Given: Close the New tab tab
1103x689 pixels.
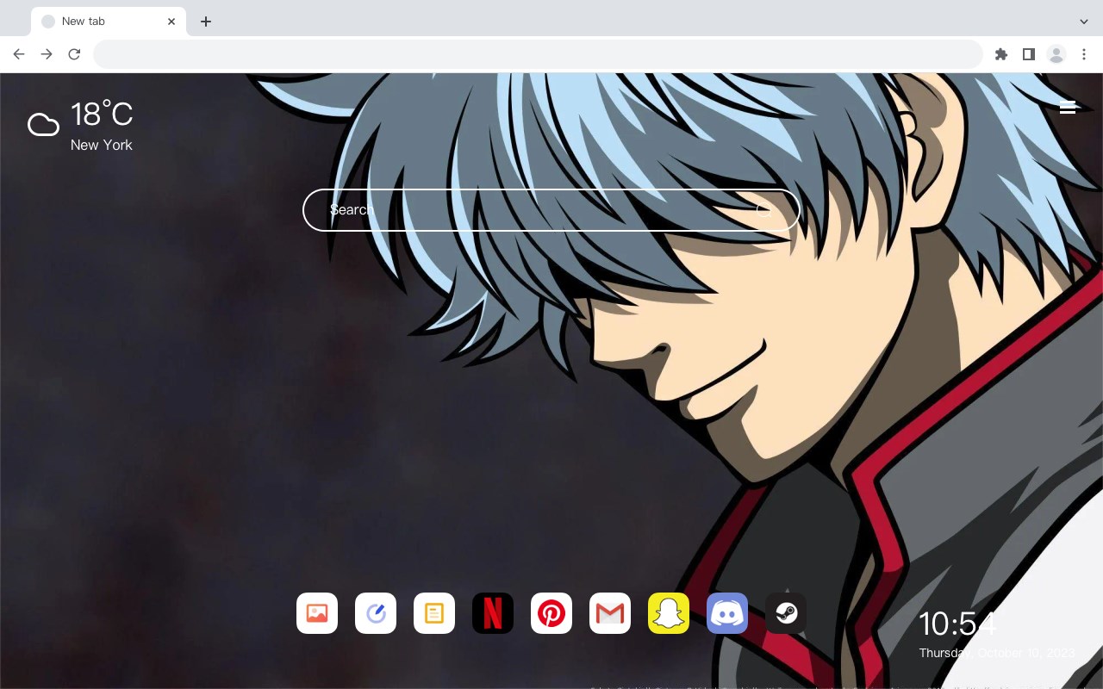Looking at the screenshot, I should (171, 22).
